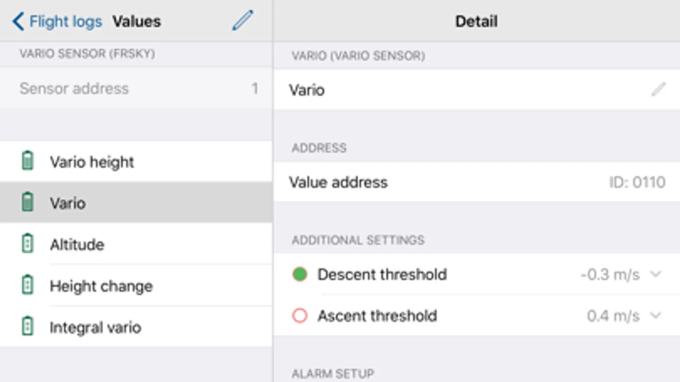Click the gray pencil beside Vario name
This screenshot has height=382, width=680.
click(x=658, y=90)
